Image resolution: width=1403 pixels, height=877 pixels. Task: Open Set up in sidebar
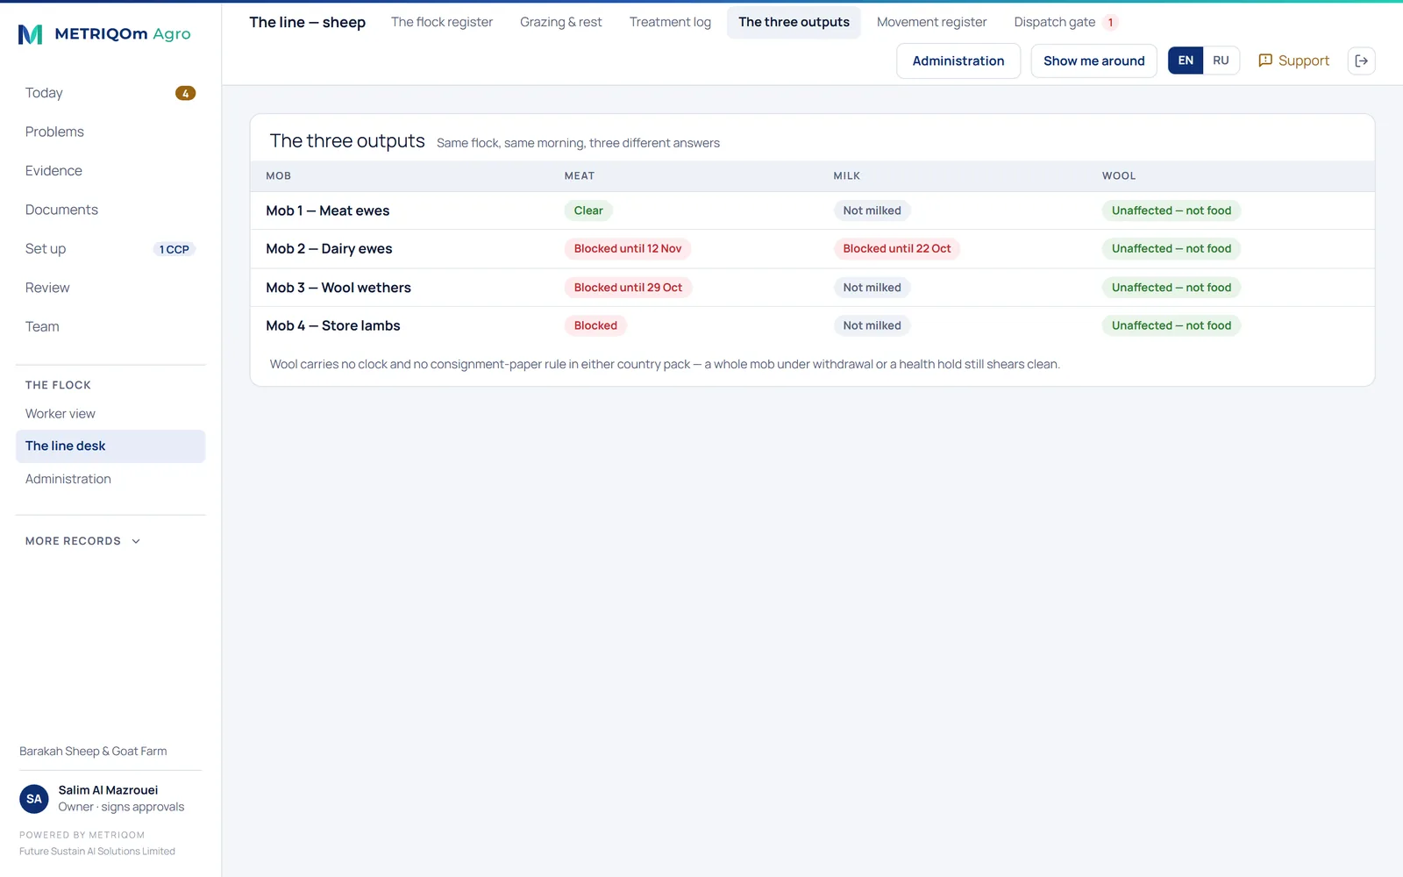(x=110, y=249)
